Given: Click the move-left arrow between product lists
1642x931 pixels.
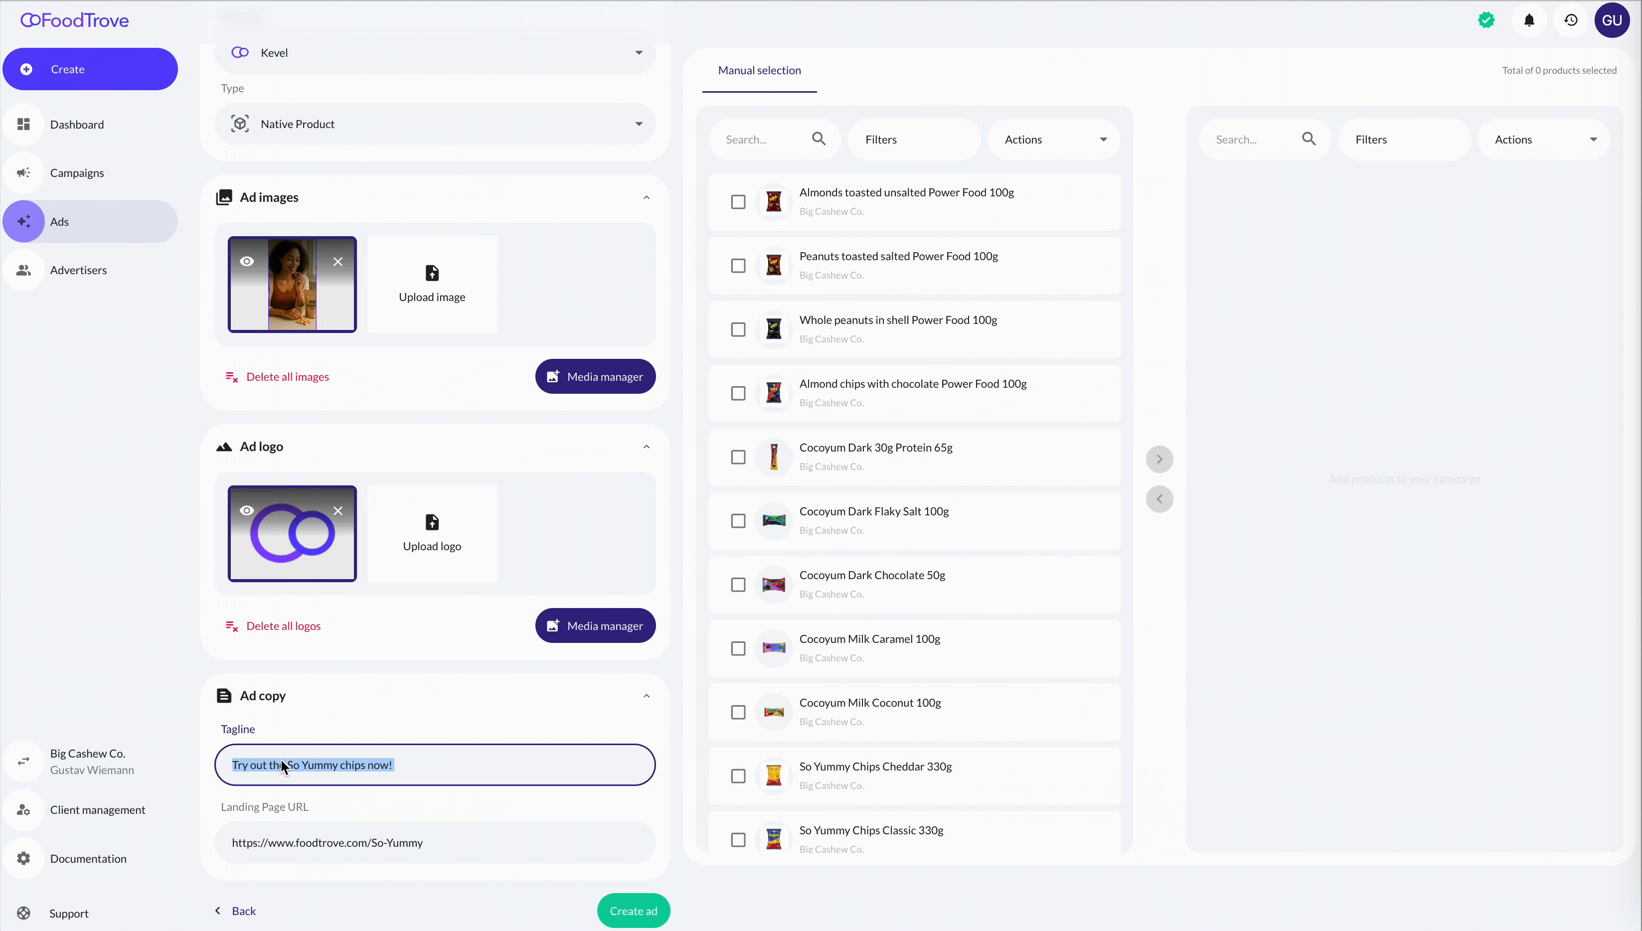Looking at the screenshot, I should (1159, 499).
